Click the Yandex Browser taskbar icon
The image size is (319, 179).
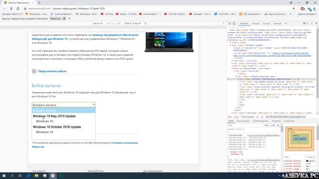coord(53,176)
